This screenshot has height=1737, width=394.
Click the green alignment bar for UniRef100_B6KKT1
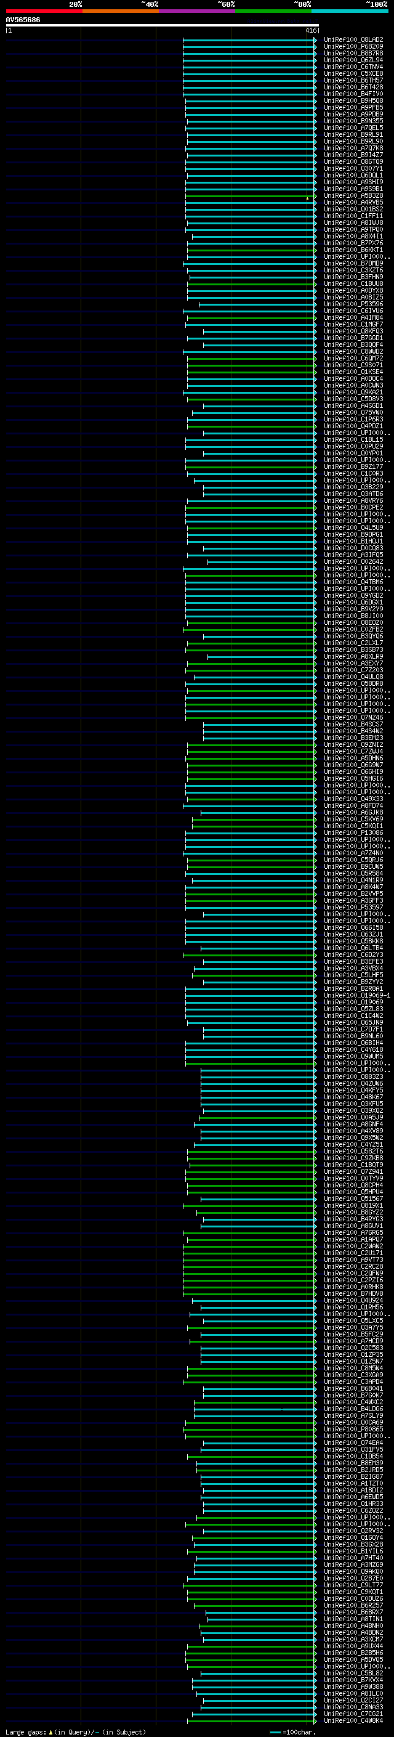point(252,250)
